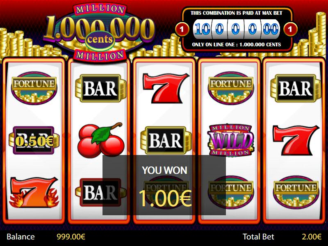The height and width of the screenshot is (246, 328).
Task: Click the BAR symbol showing 0.50€ win
Action: point(34,140)
